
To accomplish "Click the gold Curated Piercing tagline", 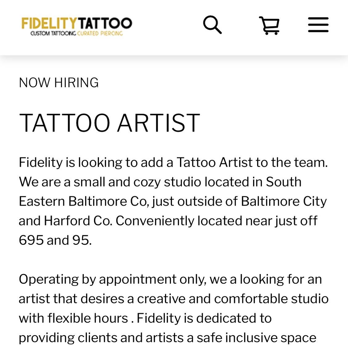I will [x=100, y=33].
